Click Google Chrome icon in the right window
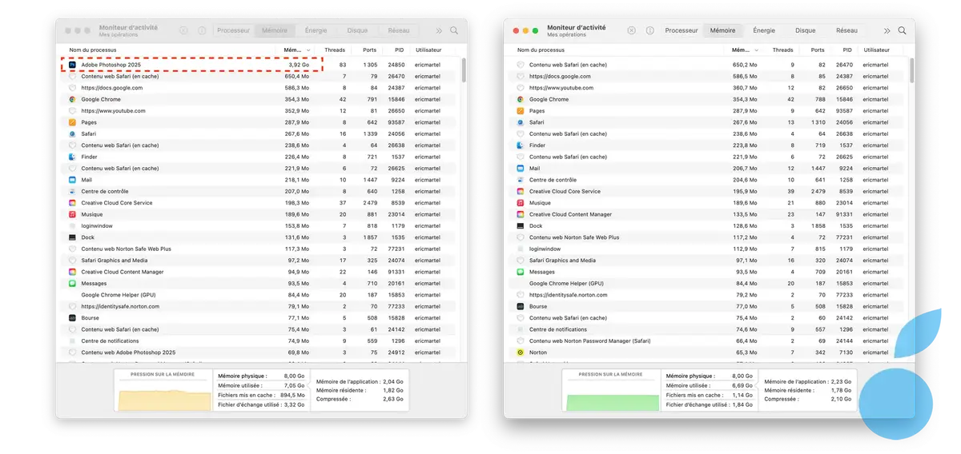 [x=520, y=99]
